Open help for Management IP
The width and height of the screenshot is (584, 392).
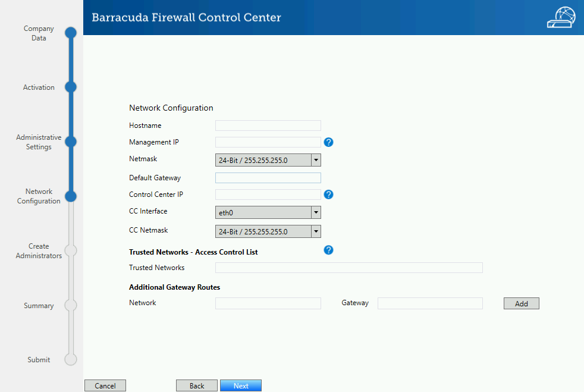click(x=328, y=142)
